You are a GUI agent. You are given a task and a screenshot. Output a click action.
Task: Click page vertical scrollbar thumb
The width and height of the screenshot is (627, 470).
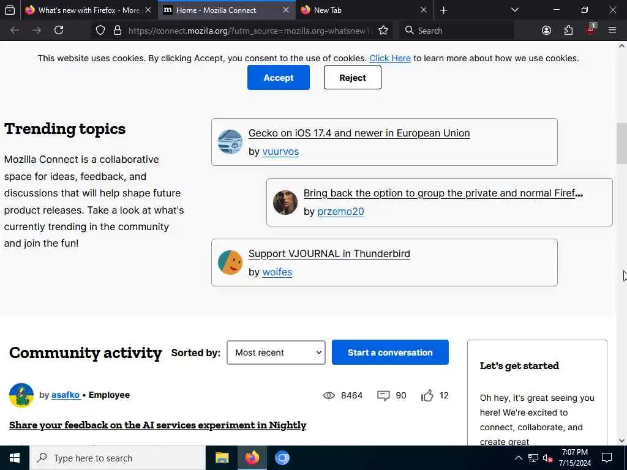(x=621, y=144)
